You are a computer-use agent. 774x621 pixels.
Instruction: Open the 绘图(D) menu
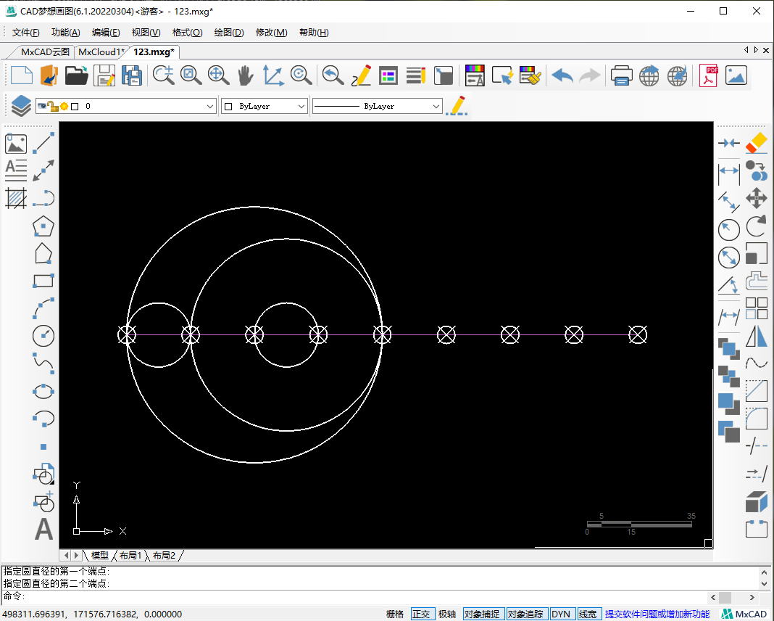(x=229, y=33)
